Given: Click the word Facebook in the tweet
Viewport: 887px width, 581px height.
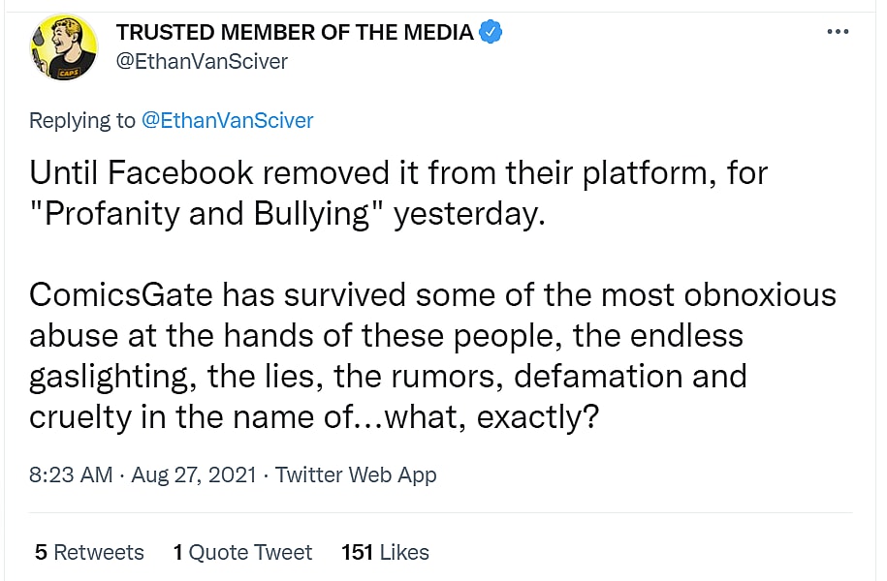Looking at the screenshot, I should (181, 174).
